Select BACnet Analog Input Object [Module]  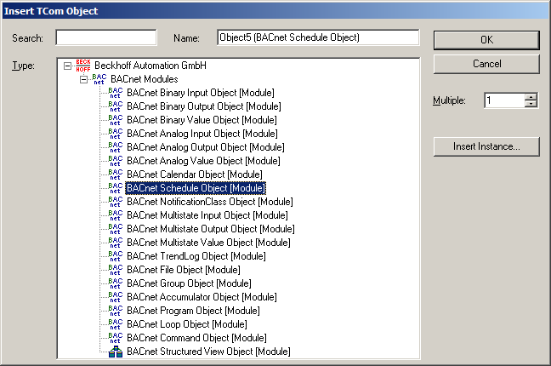coord(202,134)
